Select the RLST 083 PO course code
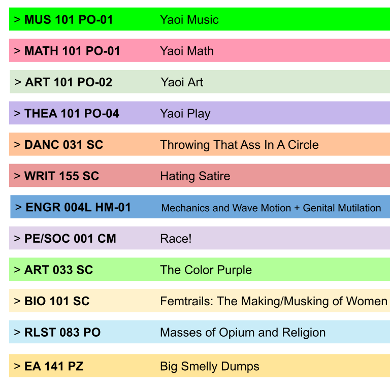 (x=62, y=333)
